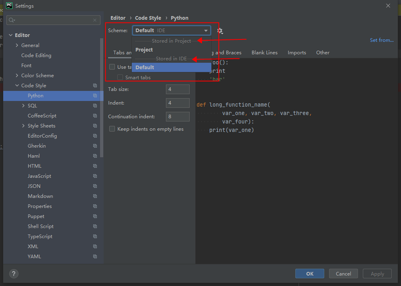Click the project-level icon beside Python
401x286 pixels.
pos(95,96)
